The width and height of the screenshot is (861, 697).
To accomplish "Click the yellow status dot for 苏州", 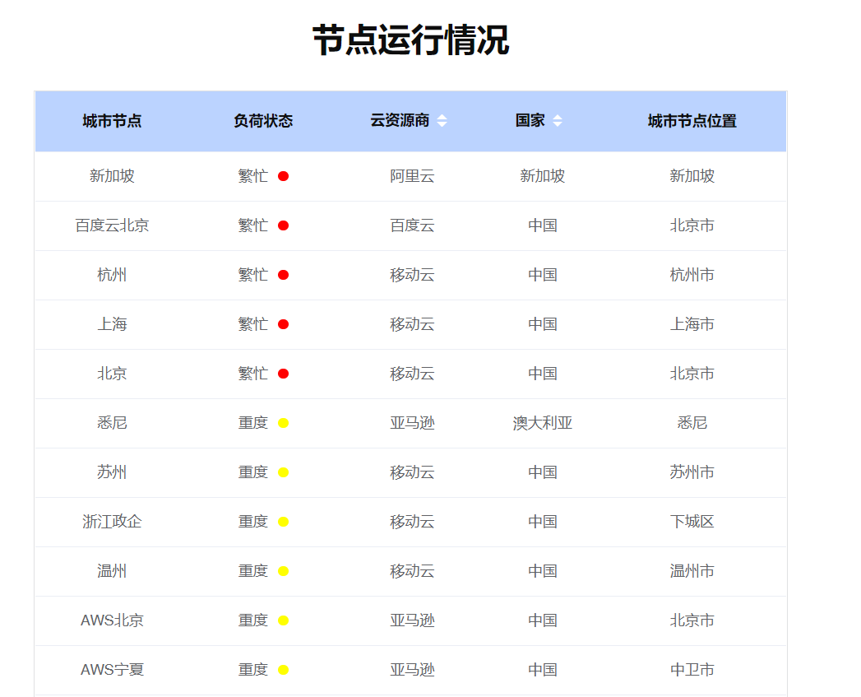I will click(283, 472).
